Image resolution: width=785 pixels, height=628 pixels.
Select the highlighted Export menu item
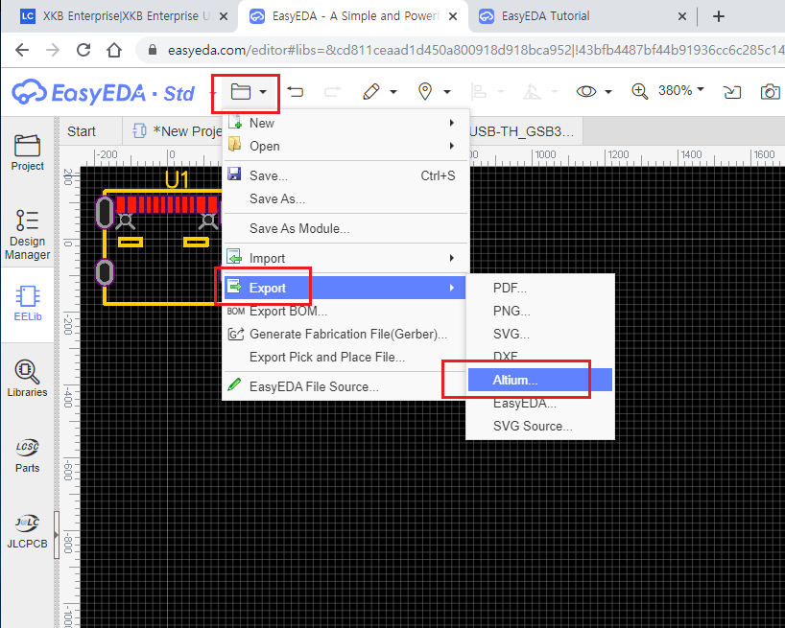(x=345, y=288)
